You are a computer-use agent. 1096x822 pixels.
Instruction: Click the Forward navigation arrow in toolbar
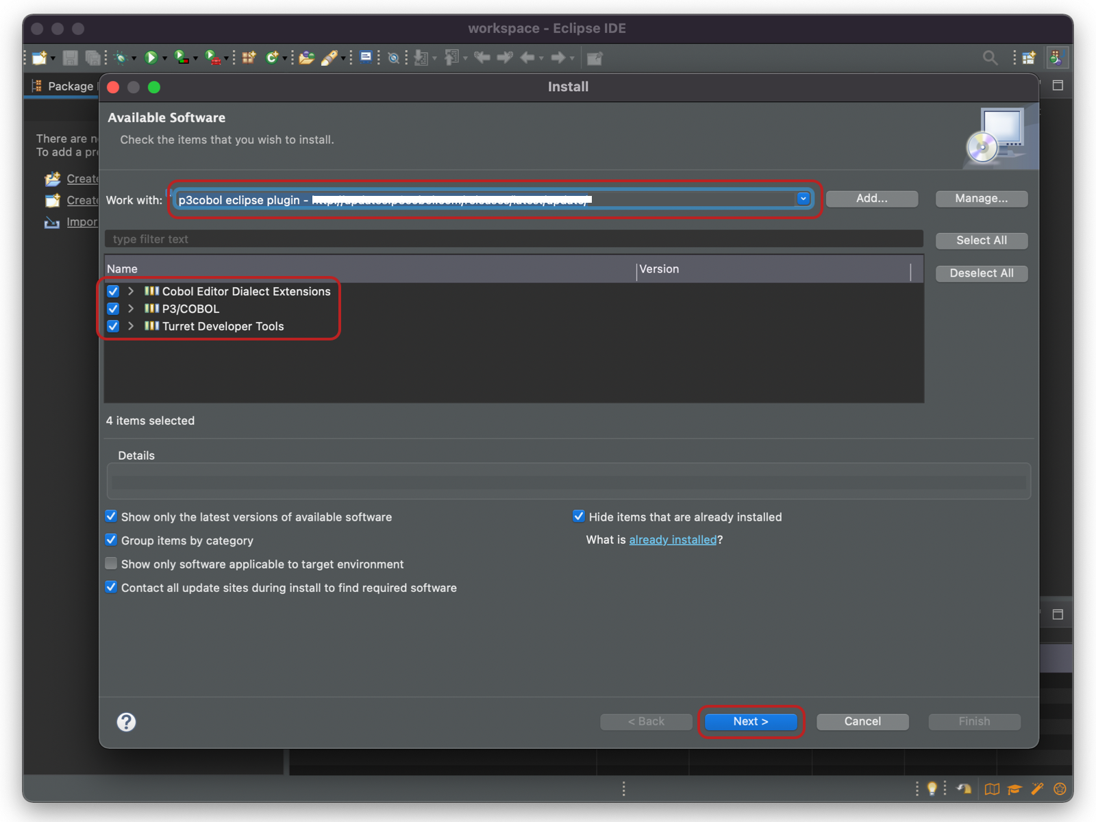pos(558,58)
